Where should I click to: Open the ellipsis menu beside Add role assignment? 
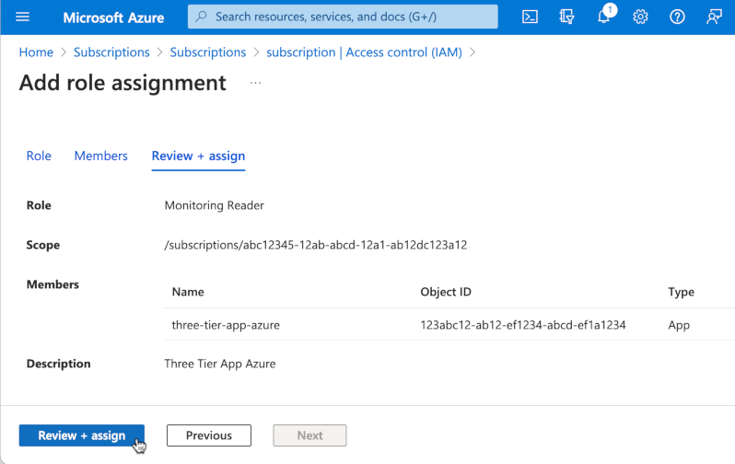coord(255,83)
